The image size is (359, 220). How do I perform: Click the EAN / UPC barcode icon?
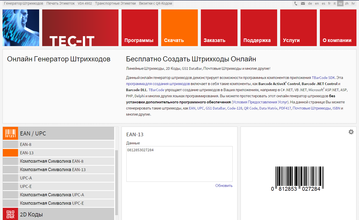coord(10,133)
